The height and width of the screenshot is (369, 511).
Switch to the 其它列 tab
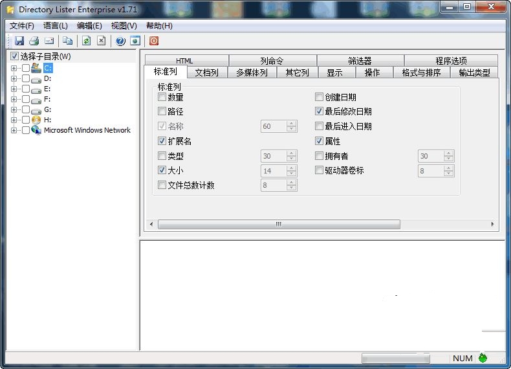tap(297, 73)
